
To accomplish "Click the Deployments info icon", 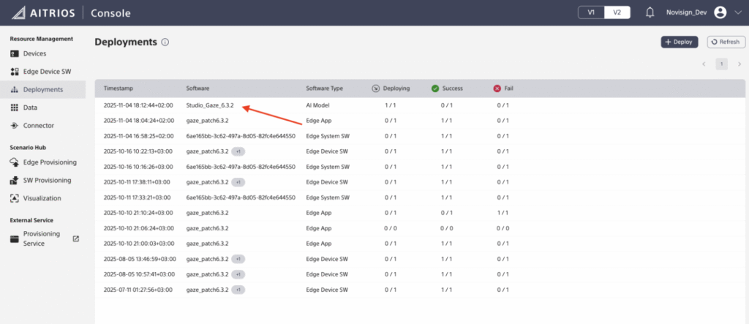I will 165,42.
